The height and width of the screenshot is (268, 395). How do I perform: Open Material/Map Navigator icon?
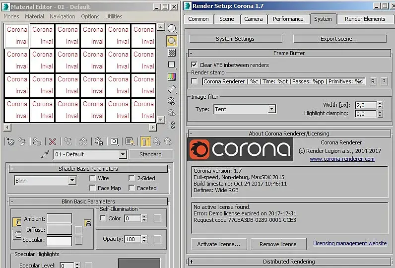(x=172, y=125)
